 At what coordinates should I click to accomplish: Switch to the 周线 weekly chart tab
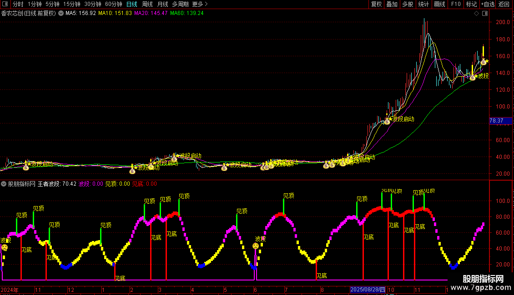click(x=147, y=4)
